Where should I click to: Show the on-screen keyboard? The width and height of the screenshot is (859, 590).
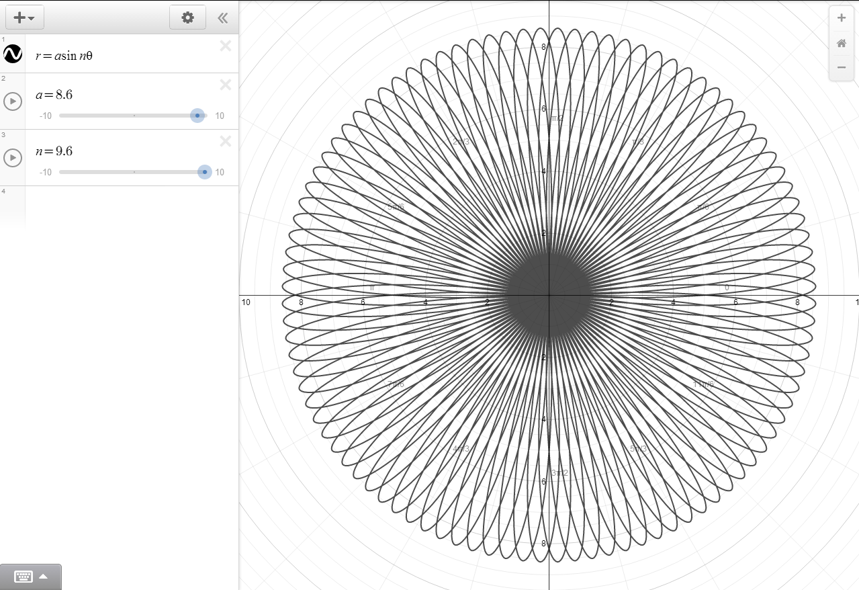click(31, 577)
